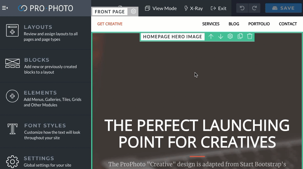Viewport: 303px width, 169px height.
Task: Click the PRO PHOTO brand wordmark
Action: click(52, 8)
